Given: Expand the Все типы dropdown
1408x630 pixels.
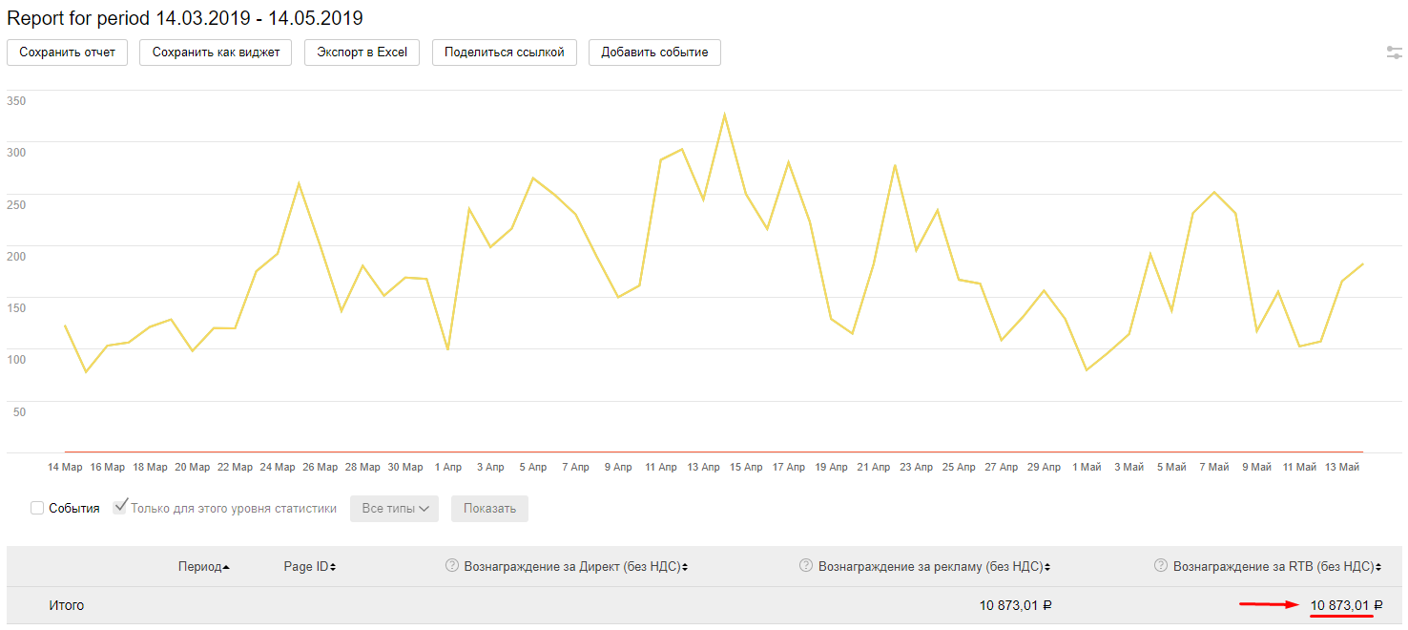Looking at the screenshot, I should pyautogui.click(x=394, y=509).
